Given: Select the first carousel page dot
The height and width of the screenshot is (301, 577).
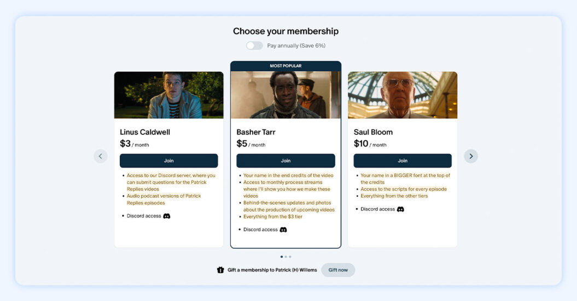Looking at the screenshot, I should tap(282, 257).
